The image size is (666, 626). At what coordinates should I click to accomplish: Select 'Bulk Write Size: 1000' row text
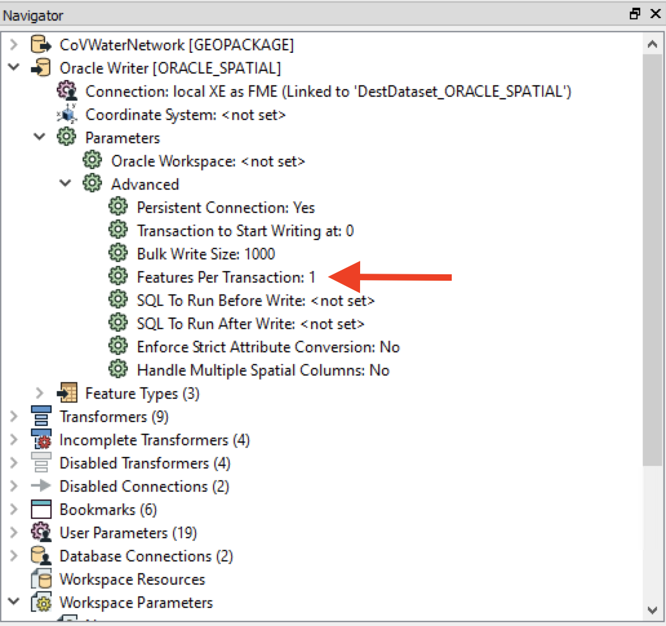point(206,254)
